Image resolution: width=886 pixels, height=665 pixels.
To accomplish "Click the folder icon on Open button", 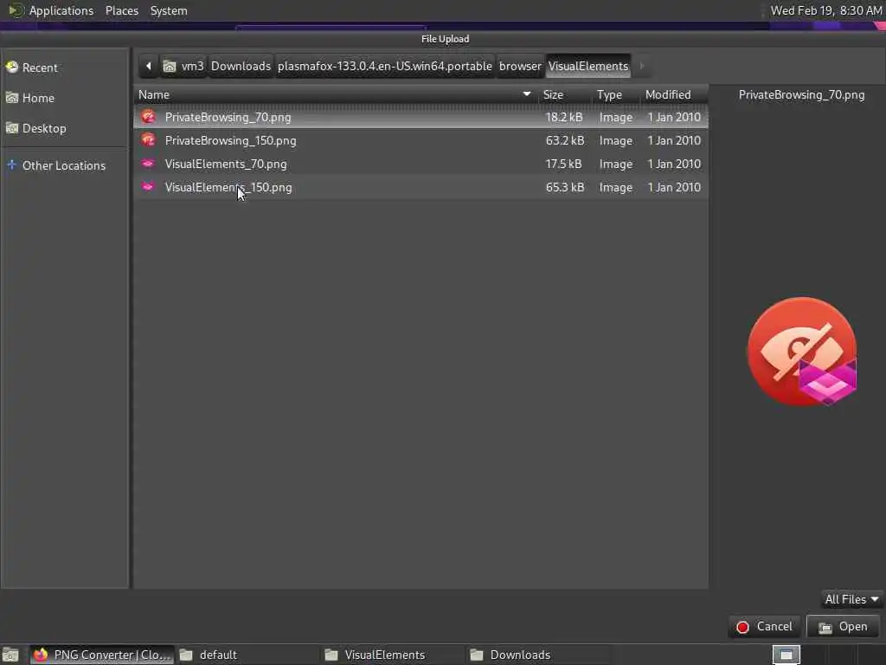I will click(x=825, y=627).
